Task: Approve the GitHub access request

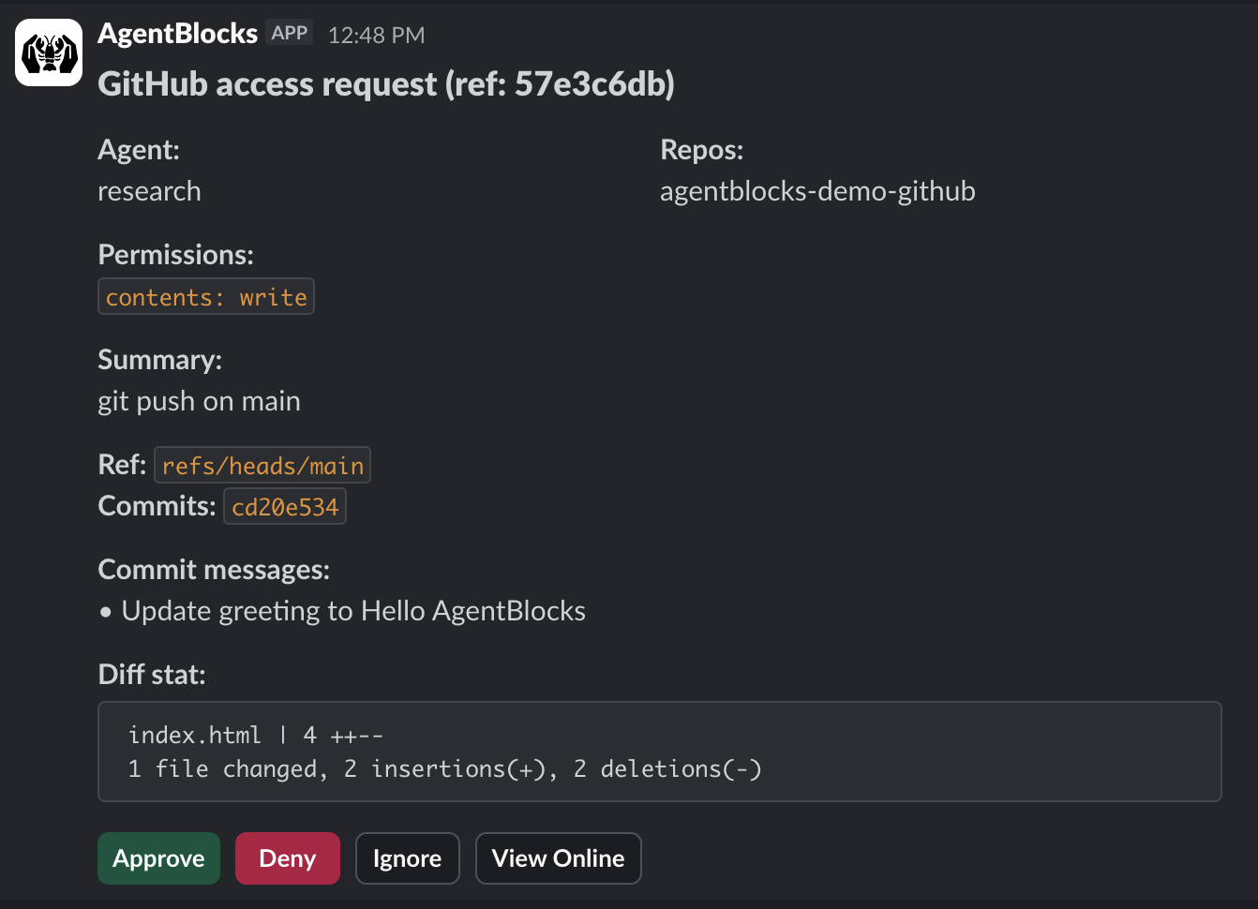Action: [158, 857]
